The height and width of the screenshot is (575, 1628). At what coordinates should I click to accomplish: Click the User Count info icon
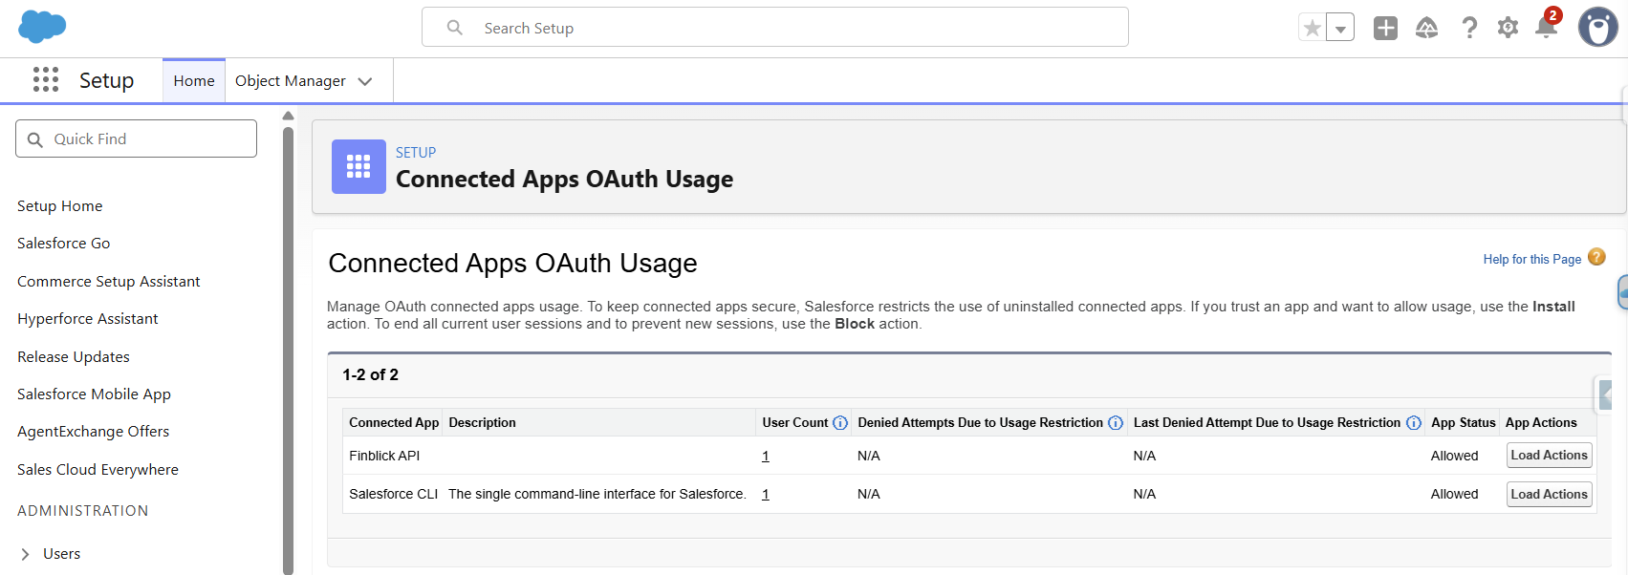click(x=840, y=423)
